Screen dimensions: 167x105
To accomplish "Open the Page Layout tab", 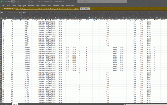I will (x=22, y=6).
